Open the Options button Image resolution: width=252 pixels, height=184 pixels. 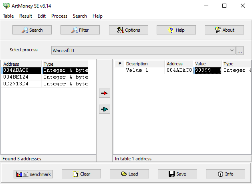point(129,30)
